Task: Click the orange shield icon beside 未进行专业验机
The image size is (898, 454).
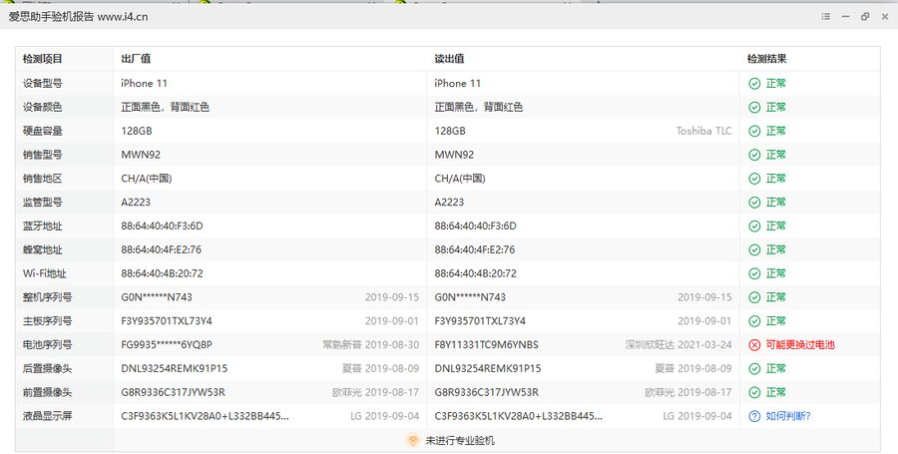Action: point(412,440)
